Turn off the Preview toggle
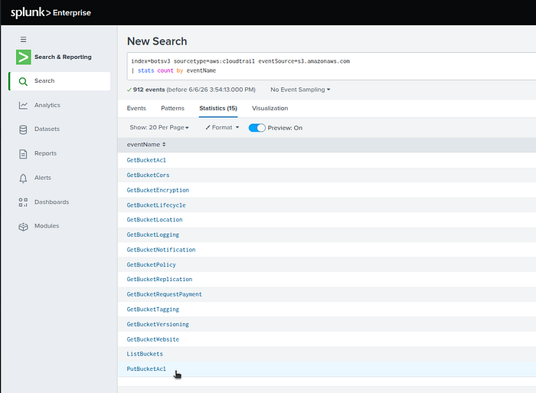 pos(257,128)
